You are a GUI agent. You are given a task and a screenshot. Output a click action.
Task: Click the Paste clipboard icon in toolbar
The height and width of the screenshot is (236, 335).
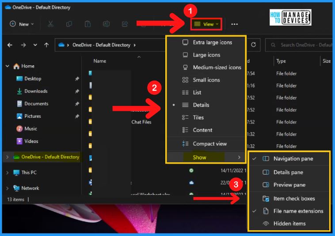[88, 24]
